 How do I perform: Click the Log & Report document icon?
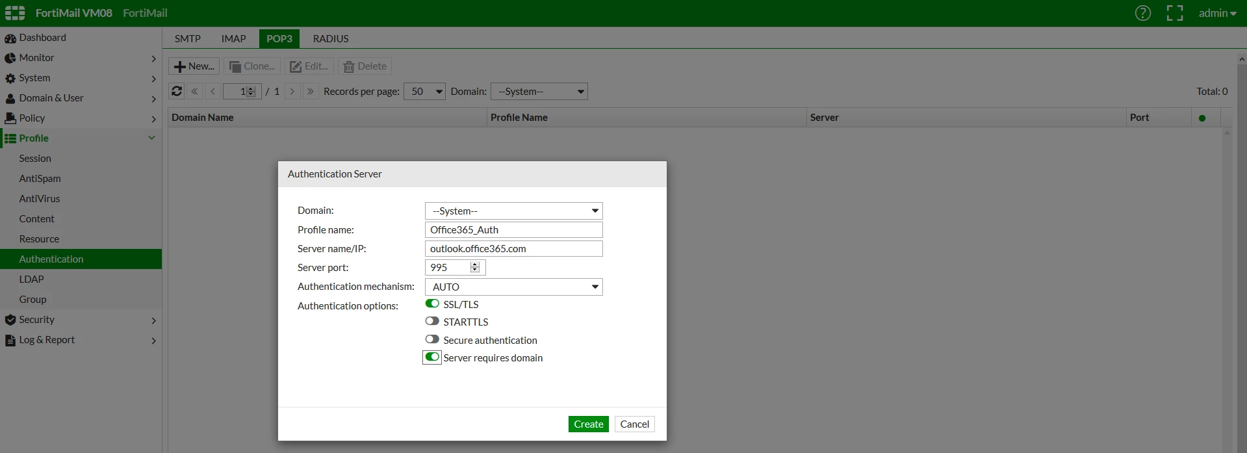click(x=10, y=340)
